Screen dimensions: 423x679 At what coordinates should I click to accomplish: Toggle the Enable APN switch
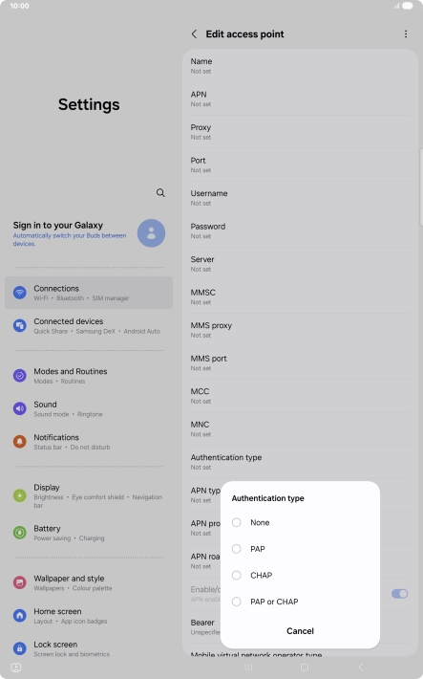pyautogui.click(x=400, y=594)
